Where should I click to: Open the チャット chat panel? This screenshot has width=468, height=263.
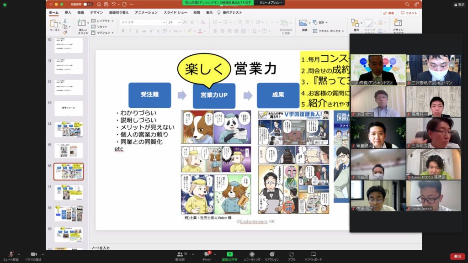pos(207,256)
